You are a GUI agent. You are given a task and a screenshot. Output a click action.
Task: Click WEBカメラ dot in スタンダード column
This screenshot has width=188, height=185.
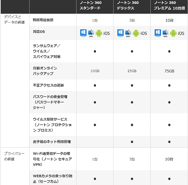coord(95,179)
